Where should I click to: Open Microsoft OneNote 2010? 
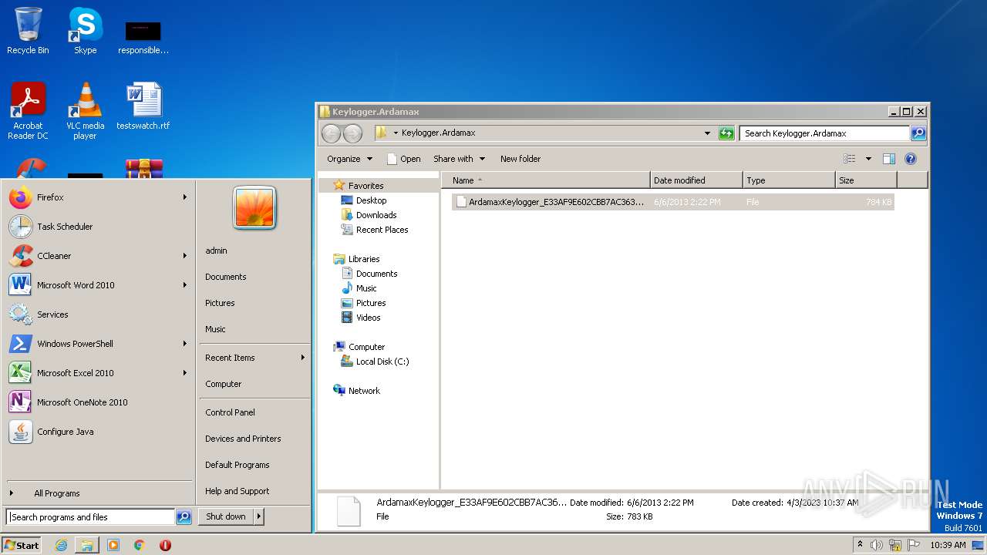click(97, 402)
